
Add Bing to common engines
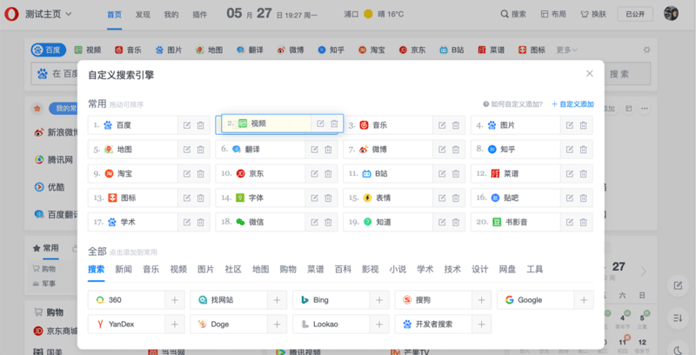click(x=379, y=300)
